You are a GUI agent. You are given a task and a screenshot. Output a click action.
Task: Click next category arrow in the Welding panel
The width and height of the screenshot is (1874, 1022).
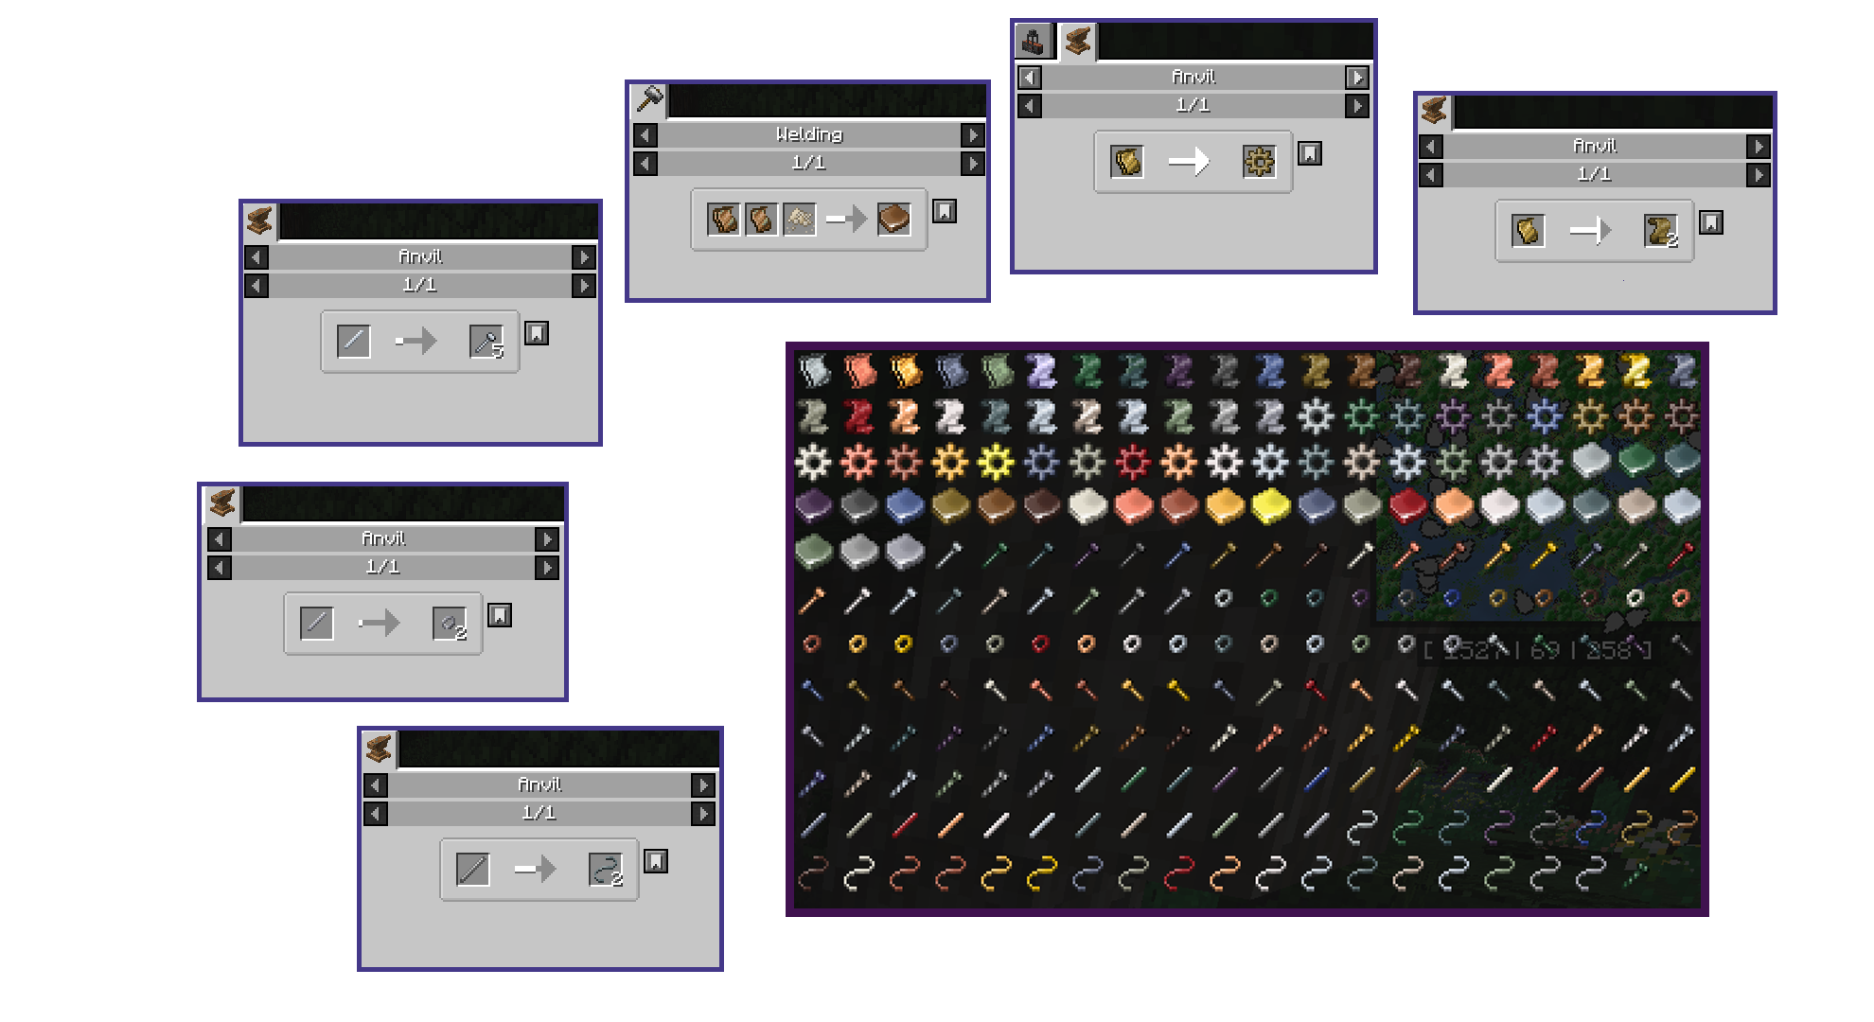972,135
